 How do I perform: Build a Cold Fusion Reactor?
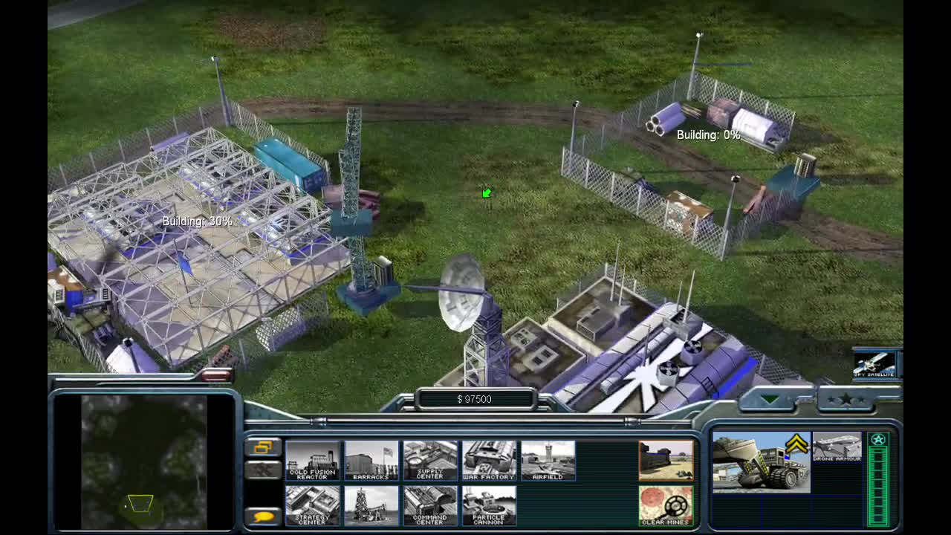(x=313, y=461)
